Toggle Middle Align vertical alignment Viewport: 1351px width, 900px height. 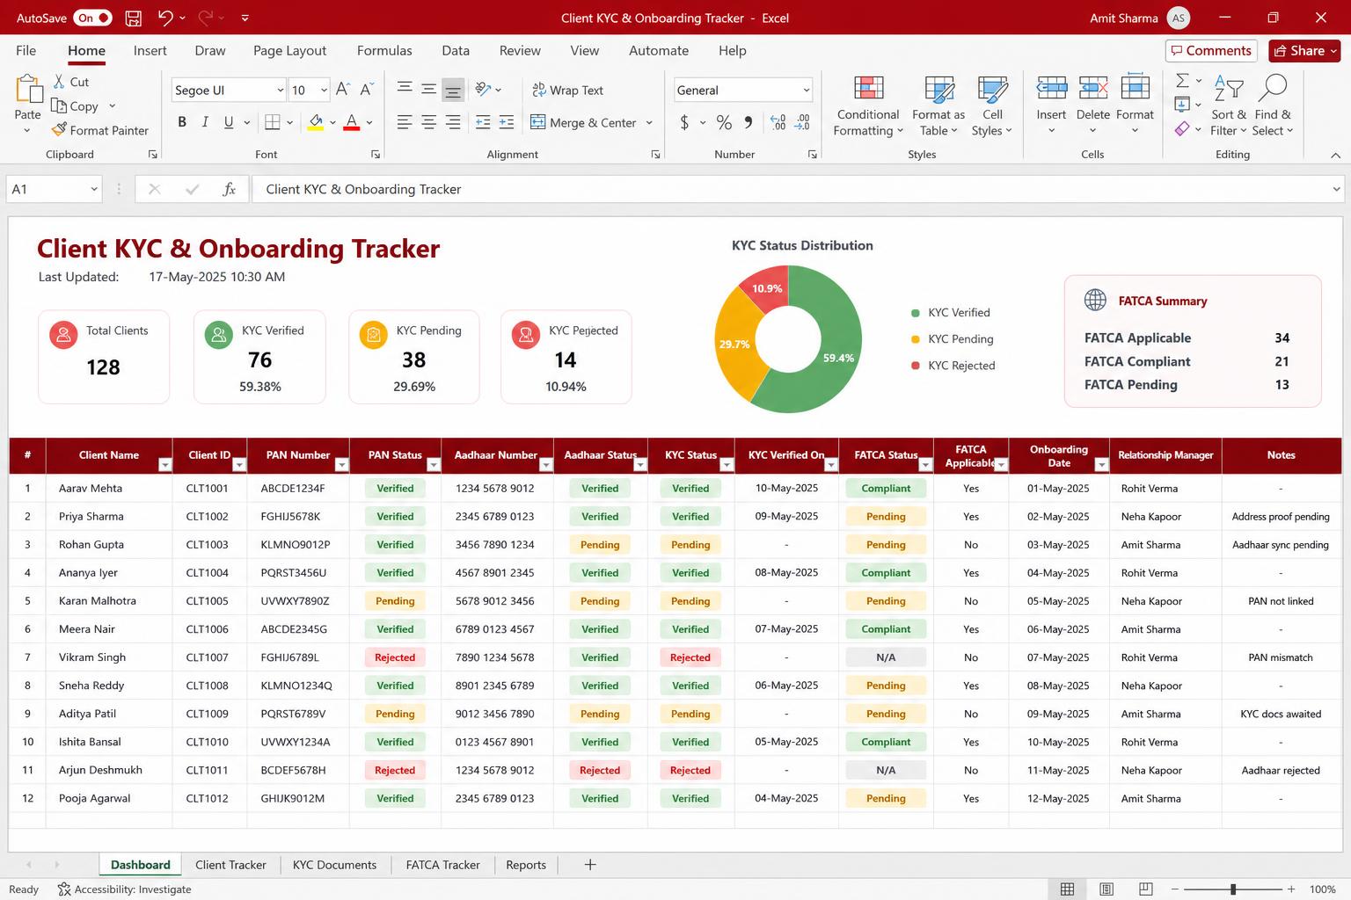click(428, 90)
